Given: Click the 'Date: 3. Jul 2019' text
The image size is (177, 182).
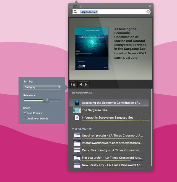Looking at the screenshot, I should click(x=126, y=58).
